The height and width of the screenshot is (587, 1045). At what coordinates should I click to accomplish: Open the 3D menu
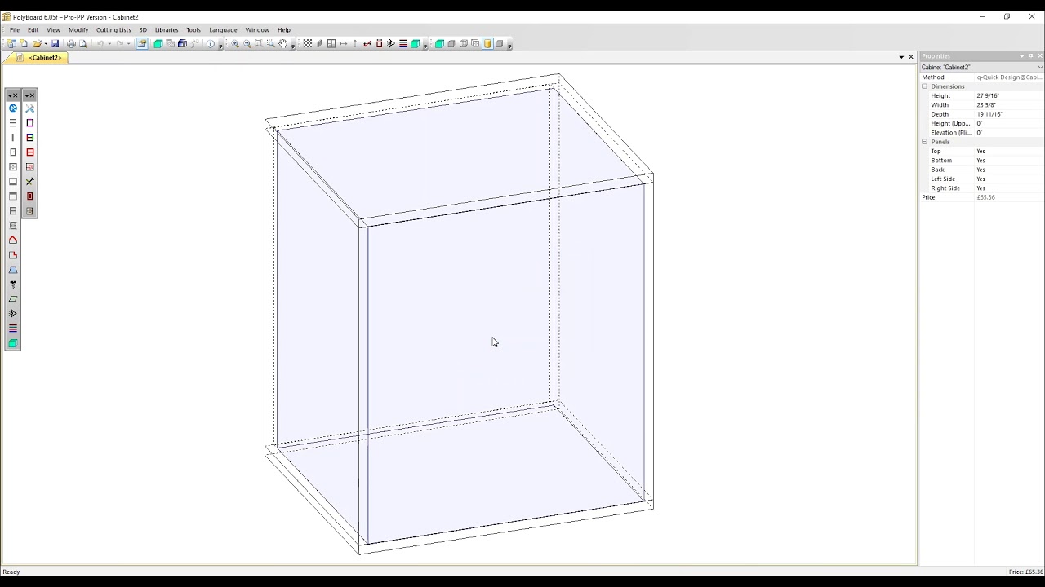143,29
